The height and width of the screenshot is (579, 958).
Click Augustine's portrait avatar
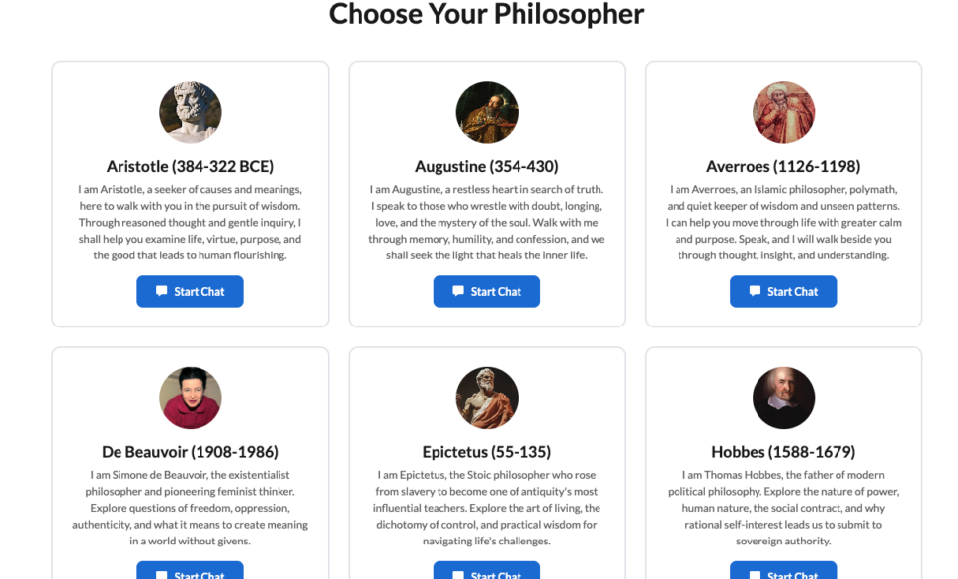(x=487, y=112)
